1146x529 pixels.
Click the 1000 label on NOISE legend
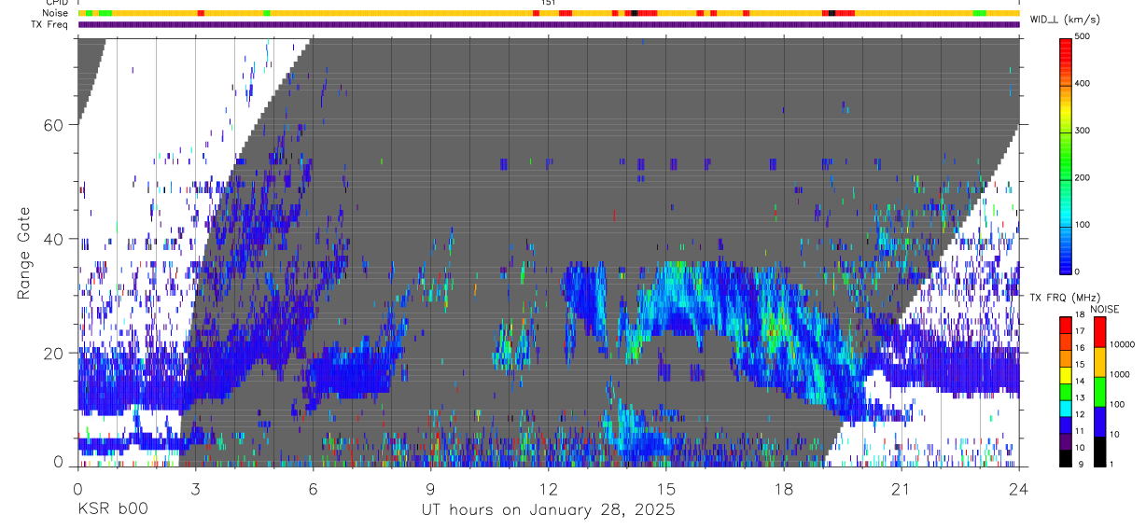pyautogui.click(x=1121, y=374)
